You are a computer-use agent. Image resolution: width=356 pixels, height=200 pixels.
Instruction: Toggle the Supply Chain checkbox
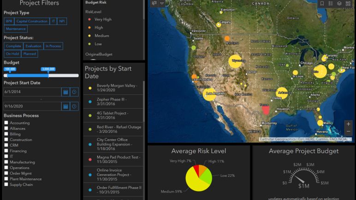tap(6, 184)
